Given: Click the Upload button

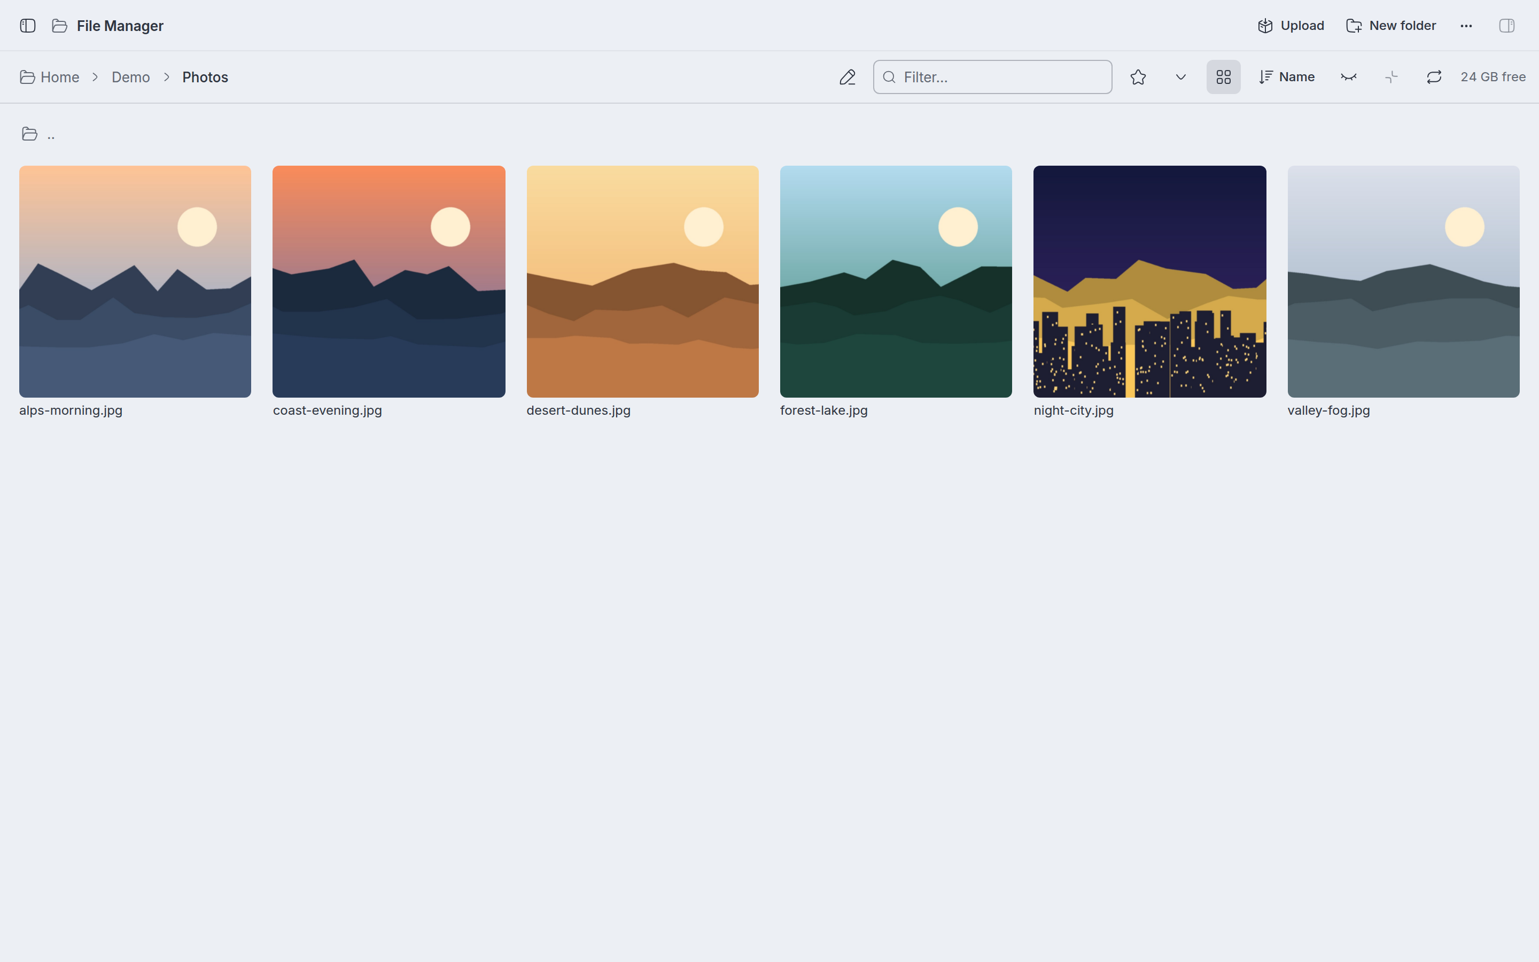Looking at the screenshot, I should click(x=1291, y=26).
